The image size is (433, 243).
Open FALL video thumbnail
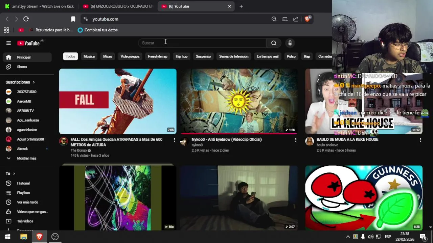(118, 101)
